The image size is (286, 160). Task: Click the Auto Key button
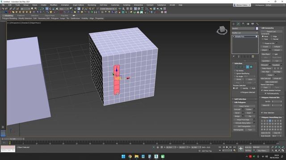248,147
